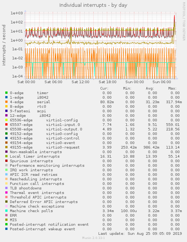Click the green 0-edge timer legend swatch
187x242 pixels.
click(6, 93)
